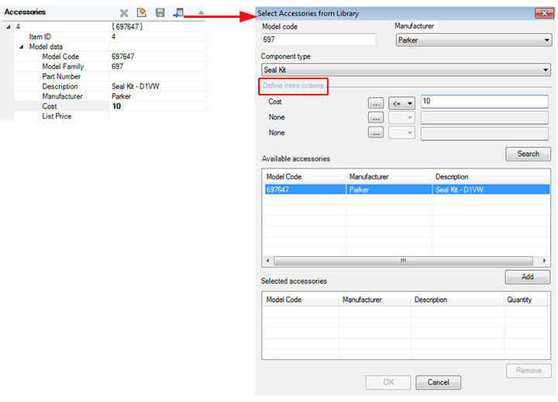
Task: Click the Parker cell in available accessories
Action: point(388,189)
